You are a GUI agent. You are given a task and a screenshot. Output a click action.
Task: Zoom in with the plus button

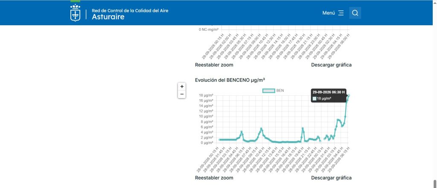pos(182,86)
